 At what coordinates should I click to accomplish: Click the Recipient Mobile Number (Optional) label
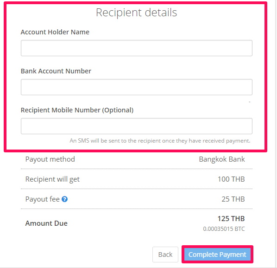77,110
